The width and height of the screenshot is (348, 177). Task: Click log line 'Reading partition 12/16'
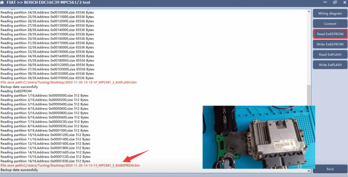pos(45,144)
